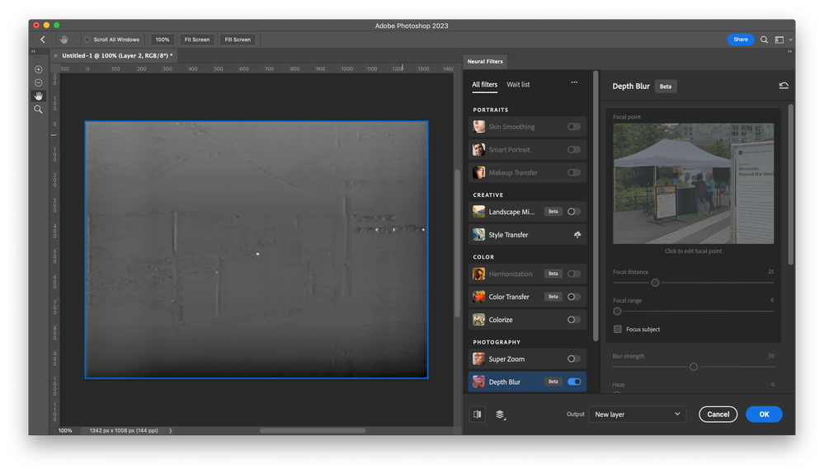Download the Style Transfer filter via cloud icon
The width and height of the screenshot is (824, 473).
coord(577,235)
